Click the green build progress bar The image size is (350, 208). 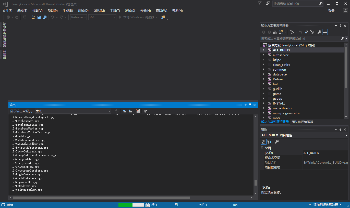131,205
